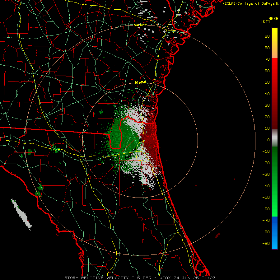280x280 pixels.
Task: Click the 30 value on velocity scale
Action: coord(267,105)
